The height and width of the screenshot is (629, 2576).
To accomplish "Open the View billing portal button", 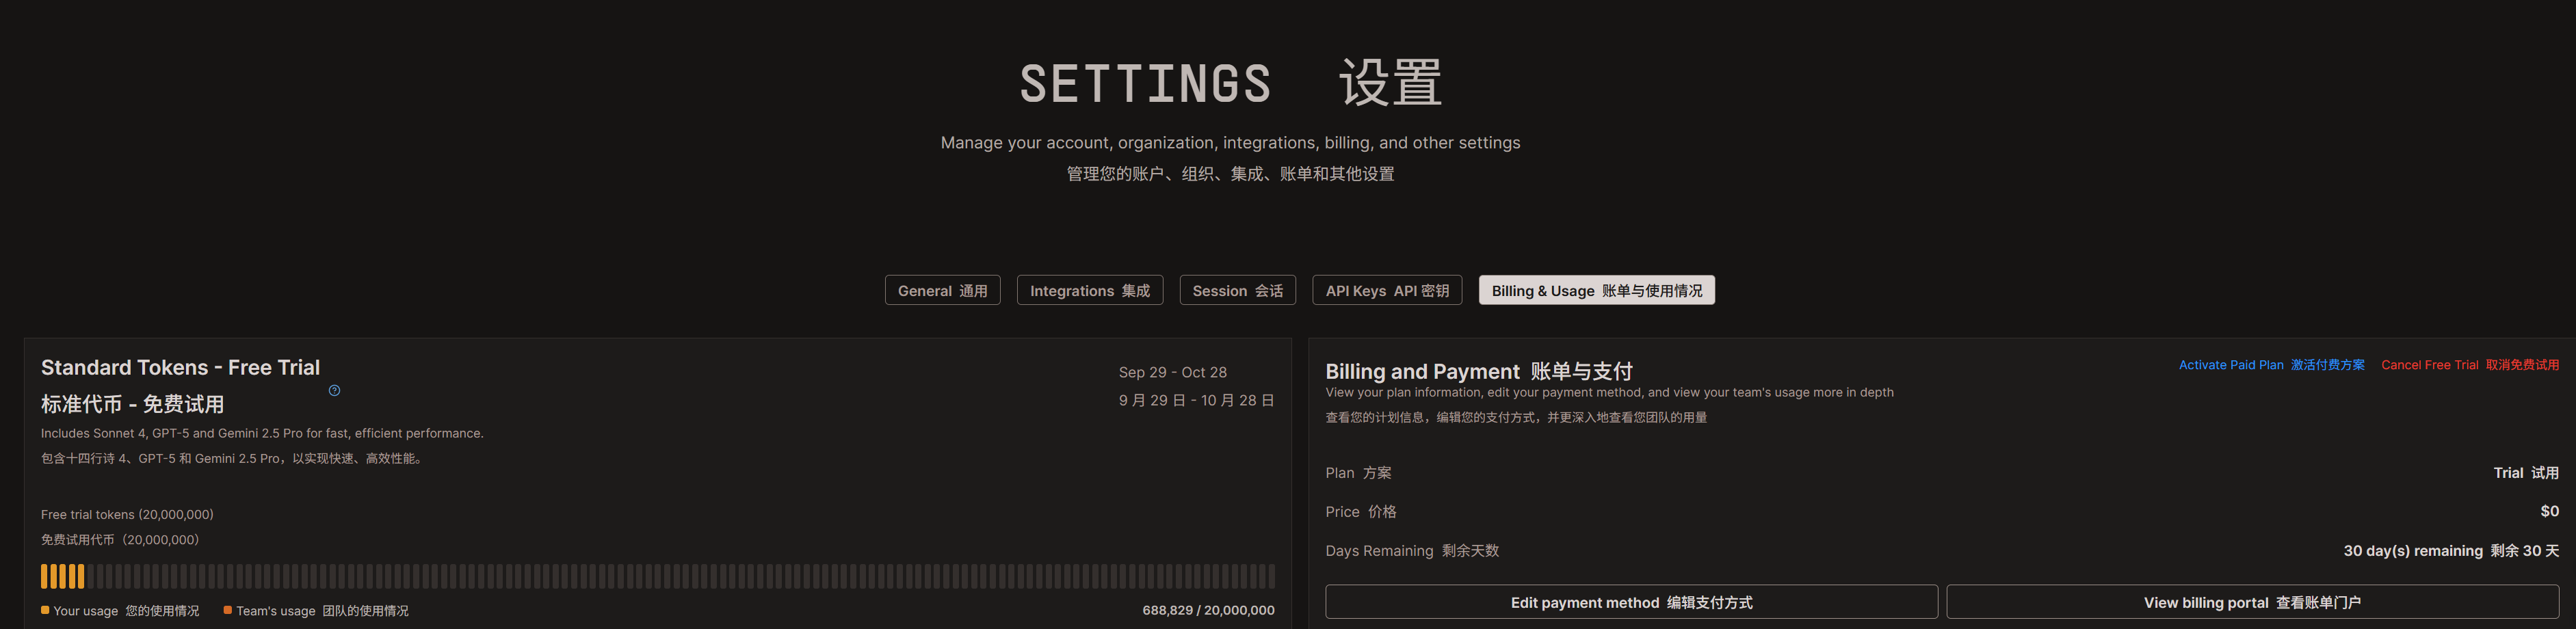I will click(x=2251, y=602).
